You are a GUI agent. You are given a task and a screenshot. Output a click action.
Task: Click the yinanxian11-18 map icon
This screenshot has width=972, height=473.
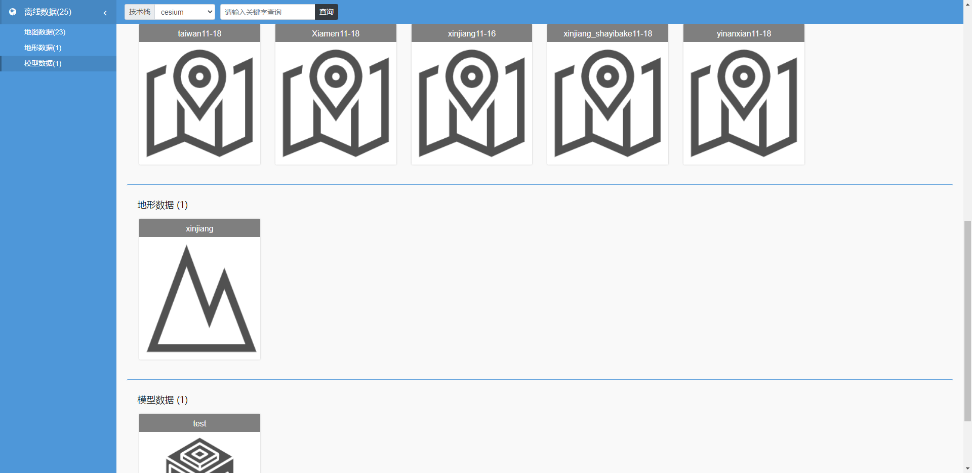[x=744, y=103]
